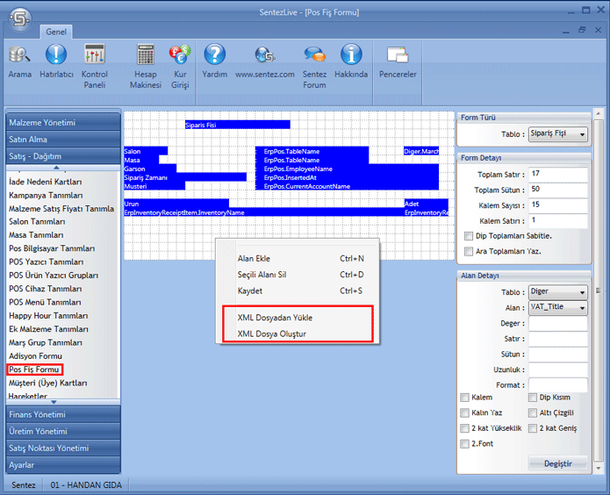Image resolution: width=610 pixels, height=495 pixels.
Task: Click the Uzunluk input field
Action: click(558, 369)
